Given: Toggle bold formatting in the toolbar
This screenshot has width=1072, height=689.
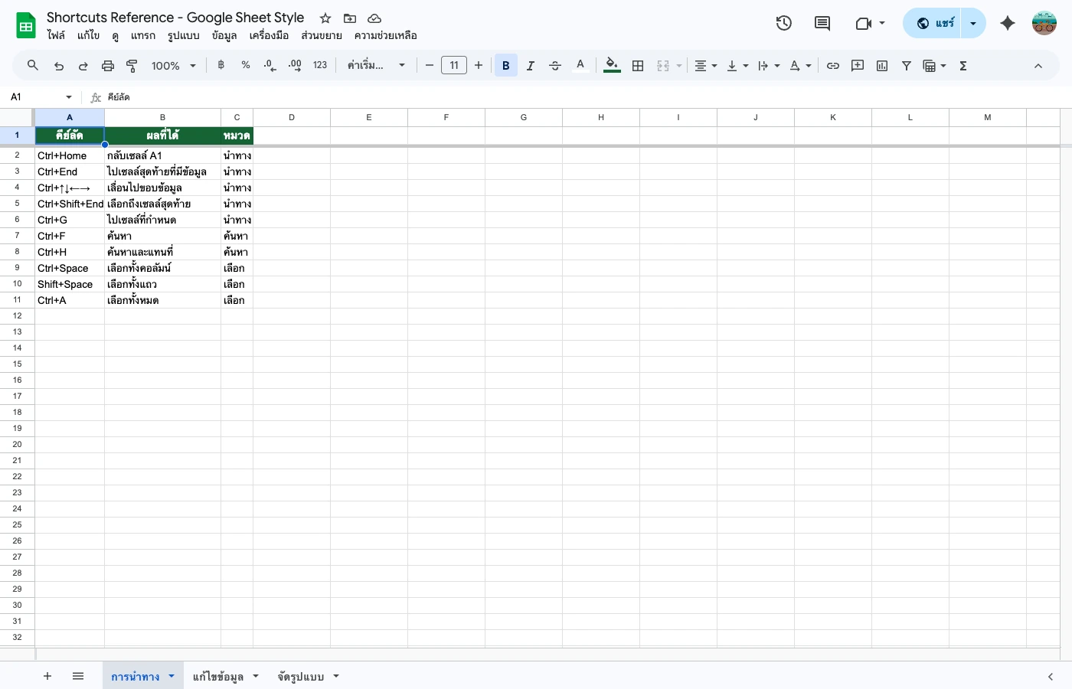Looking at the screenshot, I should pos(505,65).
